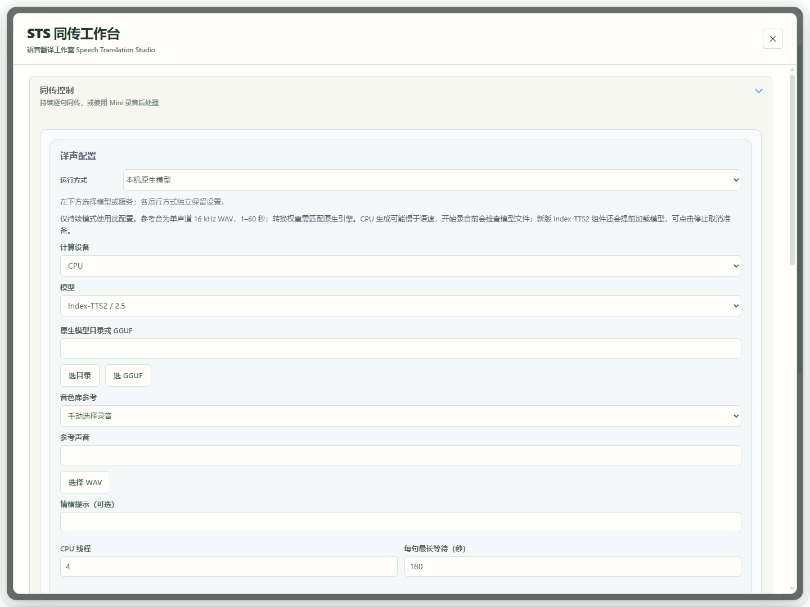This screenshot has height=607, width=810.
Task: Click the 同传控制 section title
Action: click(57, 90)
